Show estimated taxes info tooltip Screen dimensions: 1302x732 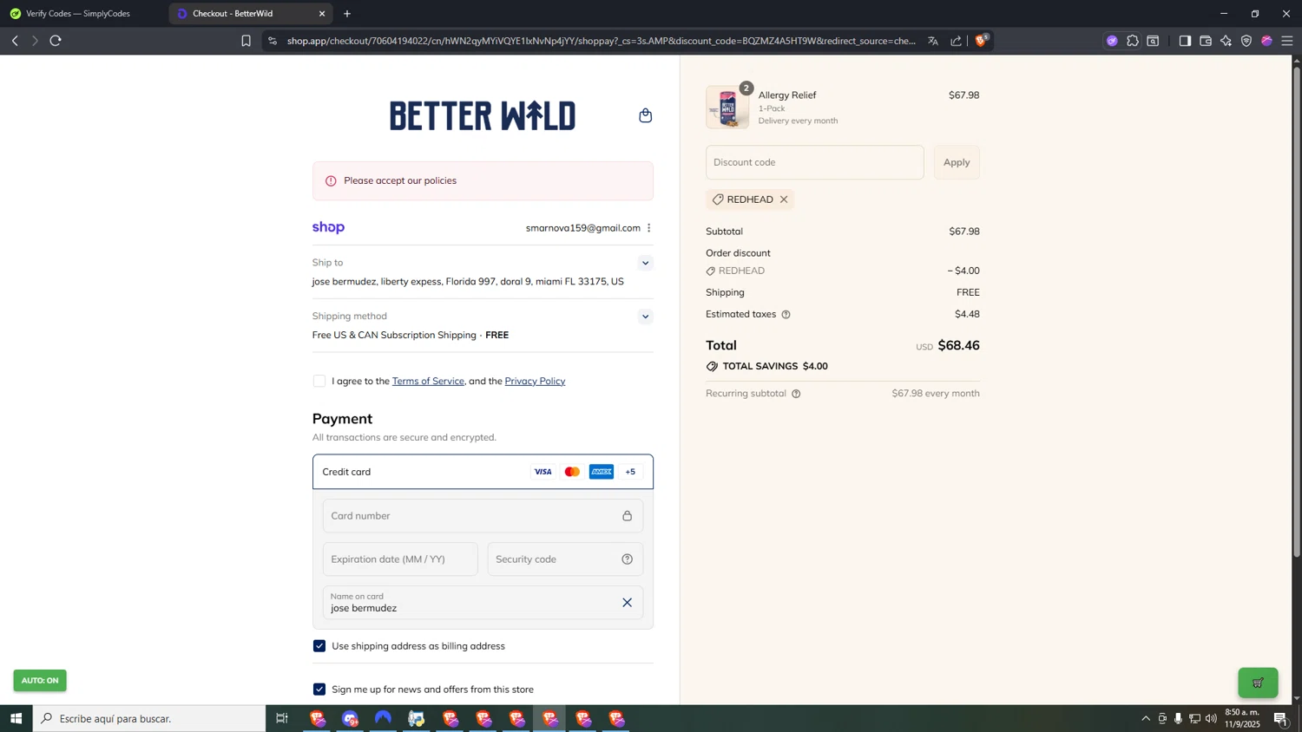pos(786,315)
